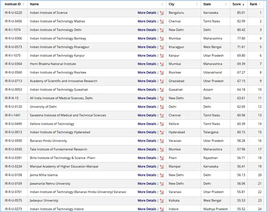Image resolution: width=267 pixels, height=212 pixels.
Task: Click More Details for Jamia Millia Islamia
Action: coord(147,175)
